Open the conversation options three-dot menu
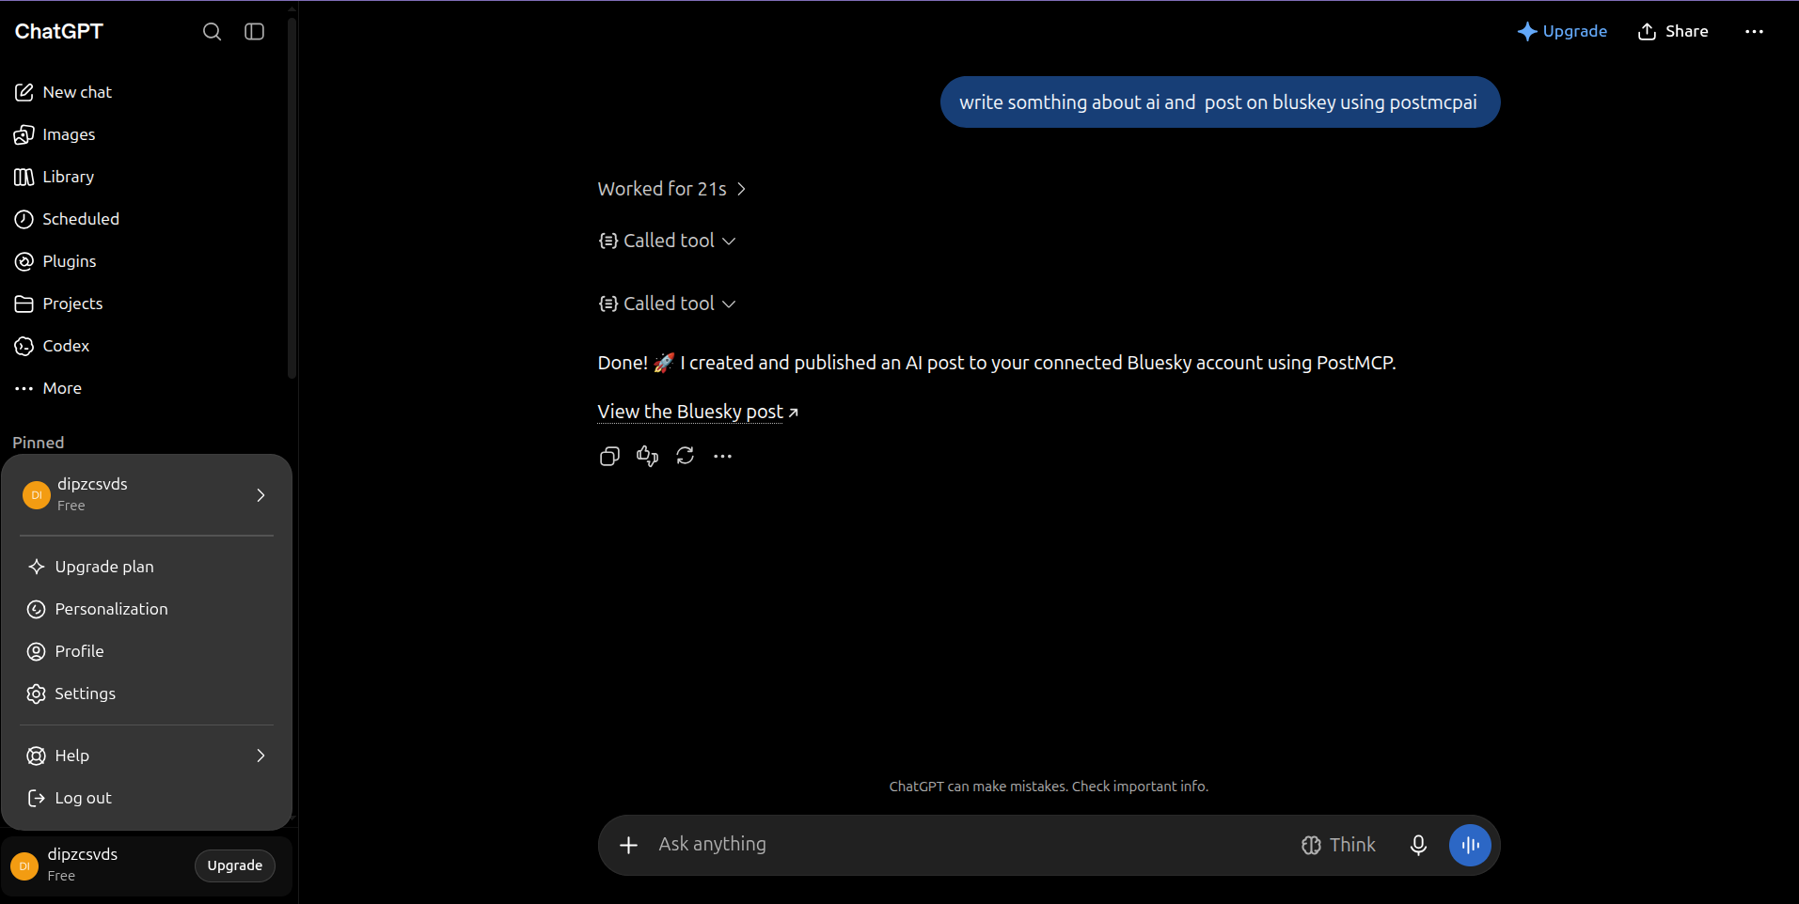This screenshot has height=904, width=1799. (x=1754, y=32)
